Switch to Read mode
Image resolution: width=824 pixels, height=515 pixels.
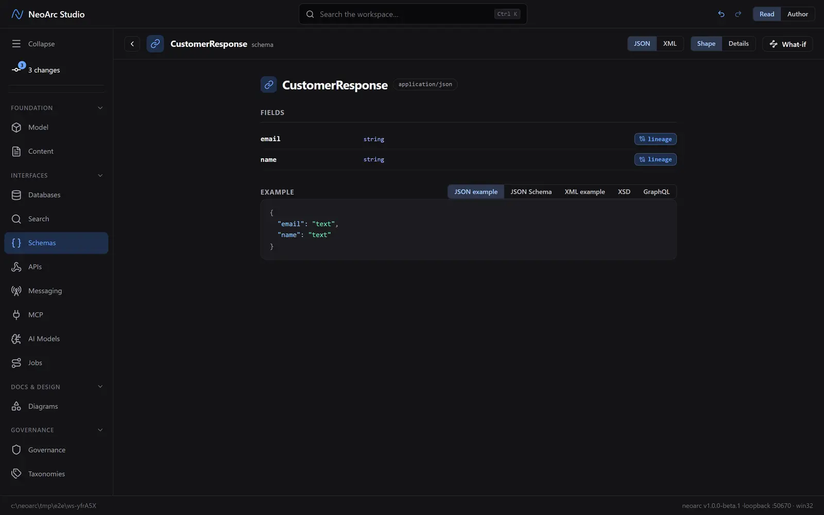[x=767, y=14]
